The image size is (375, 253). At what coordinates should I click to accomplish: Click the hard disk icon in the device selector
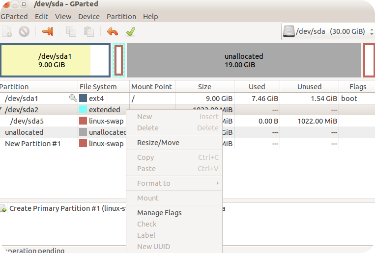pyautogui.click(x=289, y=31)
